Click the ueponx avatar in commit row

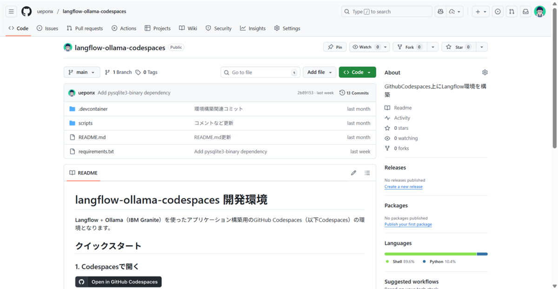point(72,93)
